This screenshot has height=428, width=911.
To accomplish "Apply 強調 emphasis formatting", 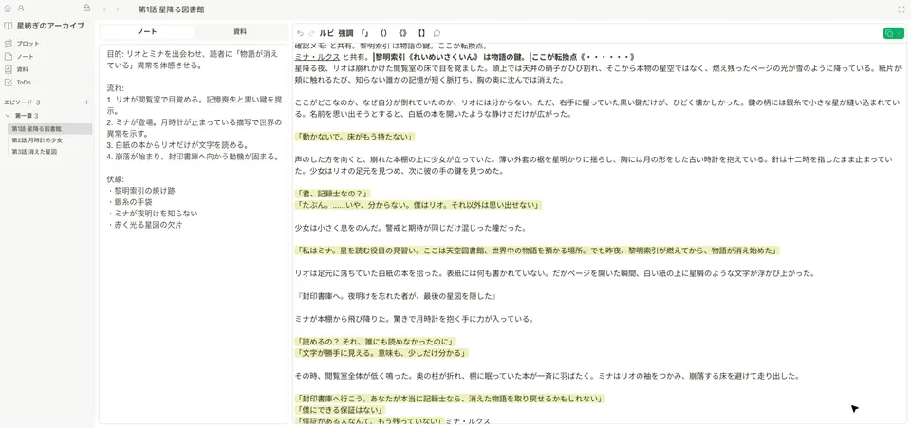I will [345, 33].
